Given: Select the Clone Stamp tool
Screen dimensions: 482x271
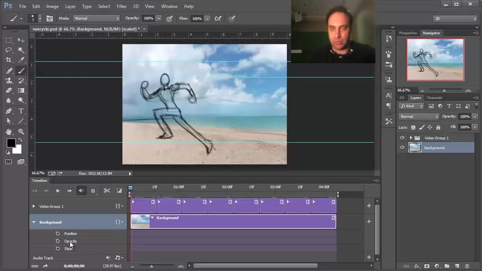Looking at the screenshot, I should click(x=8, y=81).
